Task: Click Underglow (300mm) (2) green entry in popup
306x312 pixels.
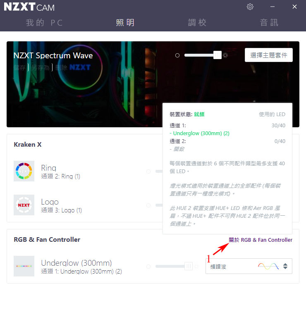Action: point(199,133)
